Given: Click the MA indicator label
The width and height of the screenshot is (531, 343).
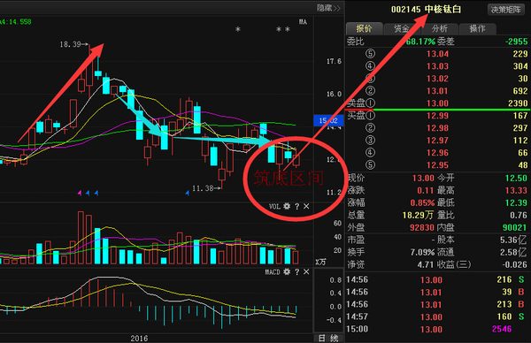Looking at the screenshot, I should click(x=303, y=22).
